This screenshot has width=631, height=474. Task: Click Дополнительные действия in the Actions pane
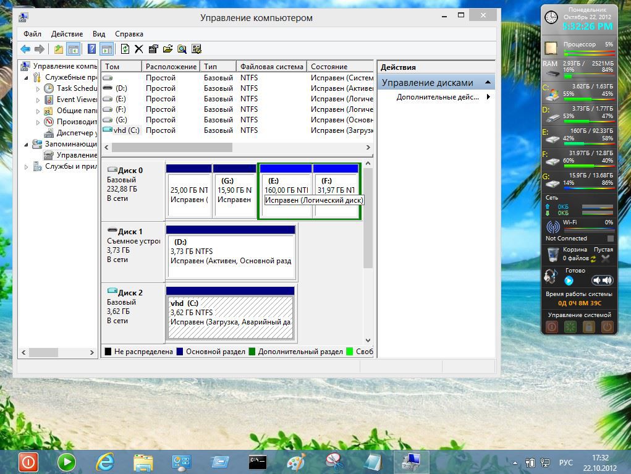tap(437, 97)
